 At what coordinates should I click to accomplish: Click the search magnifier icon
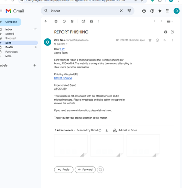tap(46, 11)
